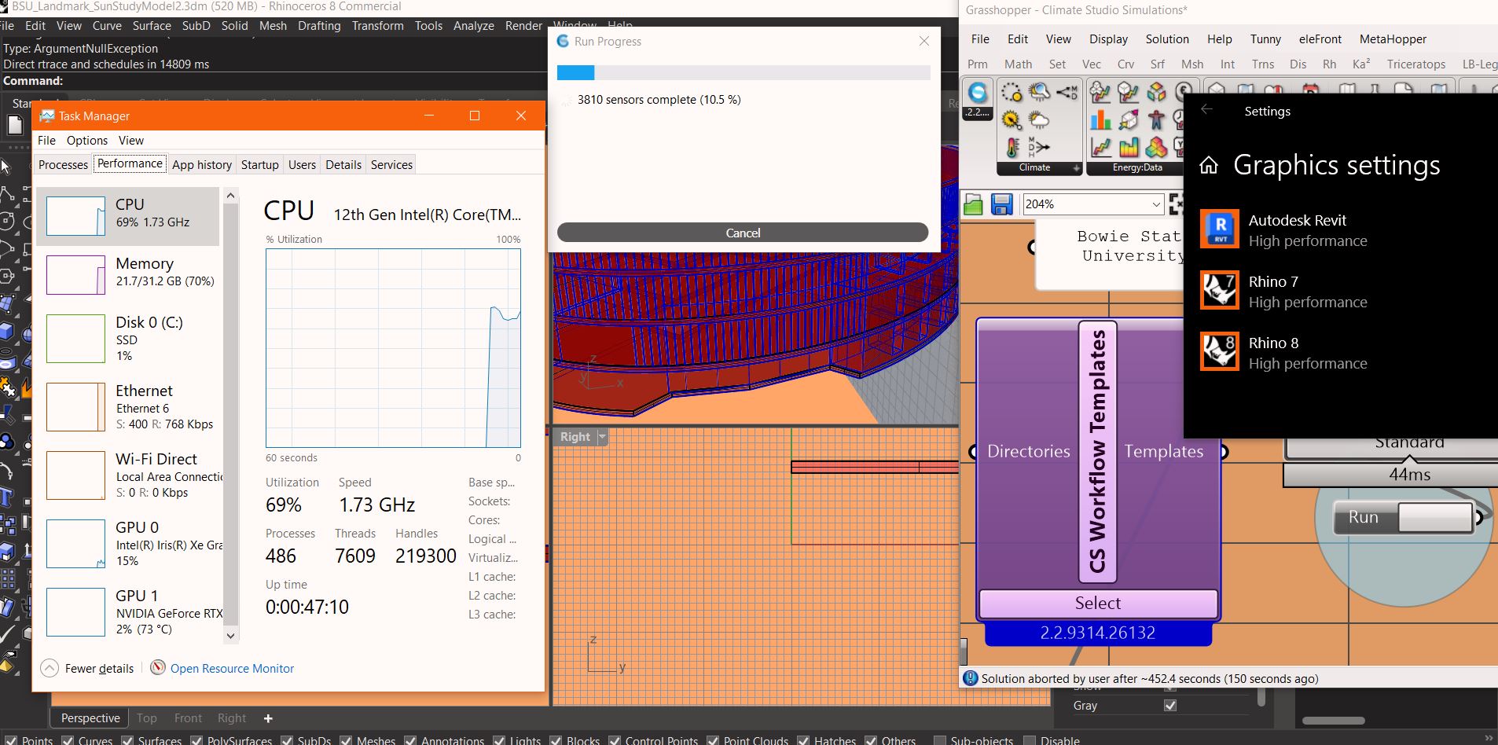Open the Solution menu in Grasshopper
This screenshot has width=1498, height=745.
(x=1167, y=39)
